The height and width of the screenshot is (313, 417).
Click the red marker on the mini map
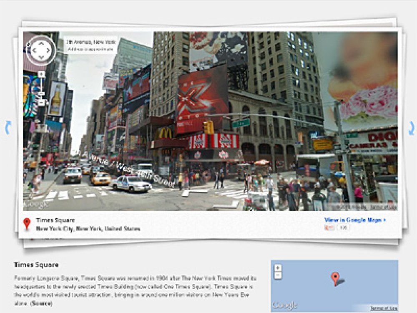tap(335, 278)
